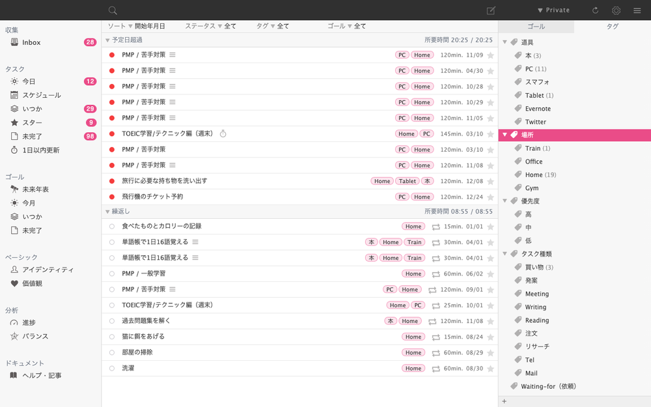Check off 過去問題集を解く task
Viewport: 651px width, 407px height.
pos(112,321)
